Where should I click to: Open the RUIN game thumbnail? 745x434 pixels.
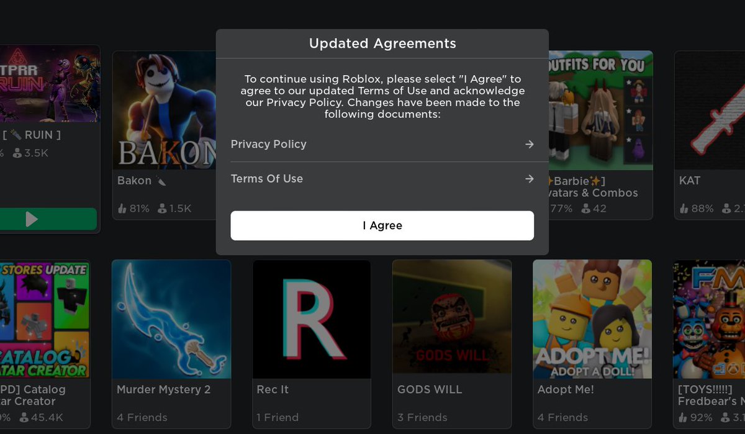[x=50, y=83]
